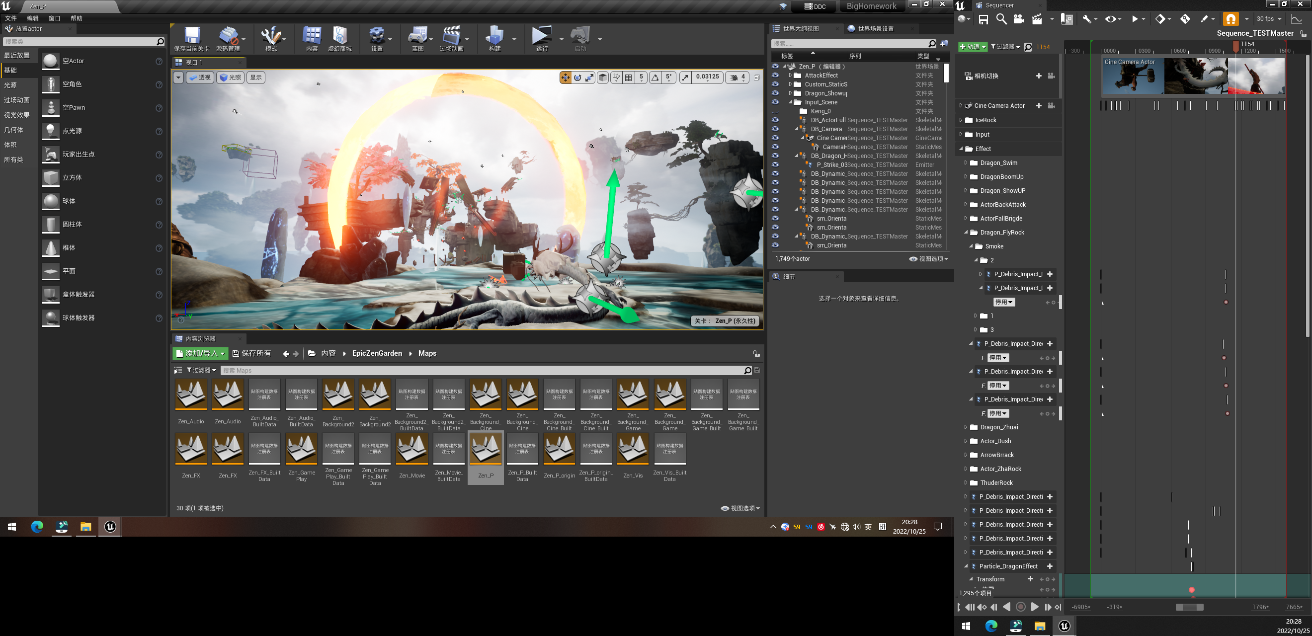
Task: Open the Settings toolbar icon
Action: tap(376, 36)
